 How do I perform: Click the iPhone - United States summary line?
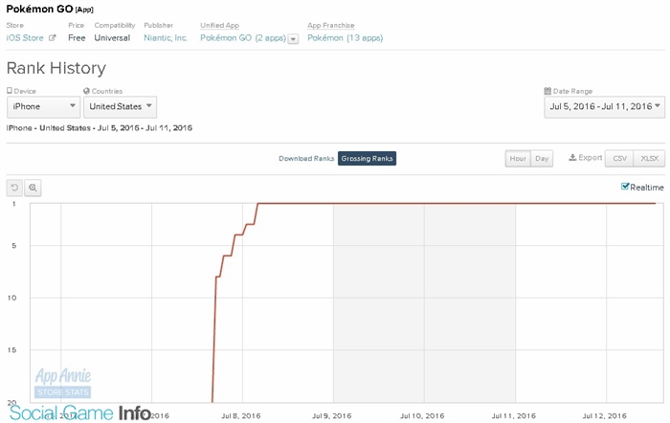click(100, 127)
